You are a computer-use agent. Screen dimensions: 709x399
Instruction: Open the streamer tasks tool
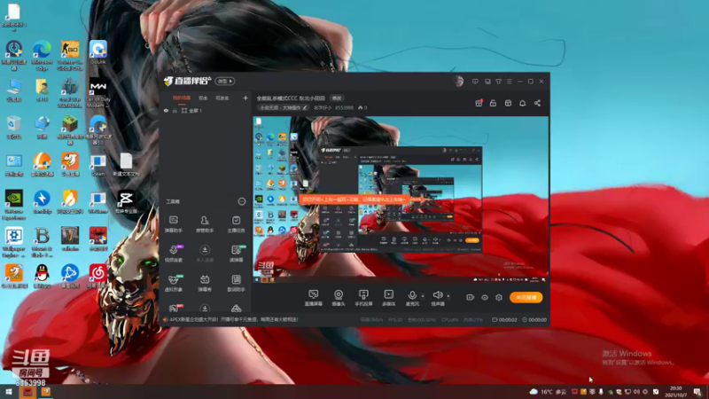[236, 224]
